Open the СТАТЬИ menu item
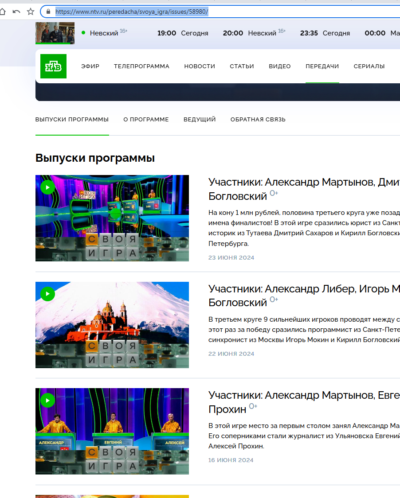This screenshot has width=400, height=498. pyautogui.click(x=242, y=66)
